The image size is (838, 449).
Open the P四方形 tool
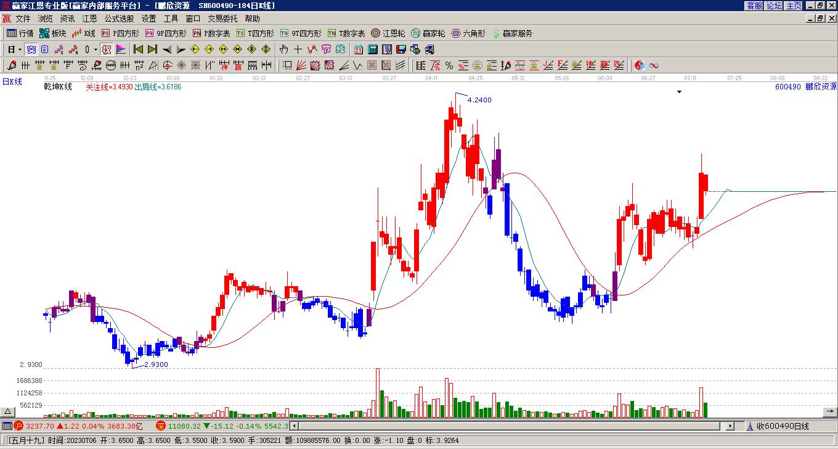pyautogui.click(x=120, y=33)
